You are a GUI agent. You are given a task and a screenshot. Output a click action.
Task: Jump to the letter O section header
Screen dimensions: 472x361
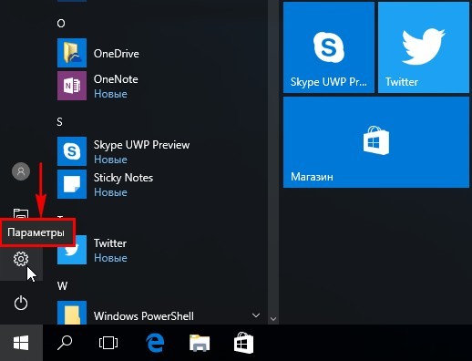coord(61,24)
